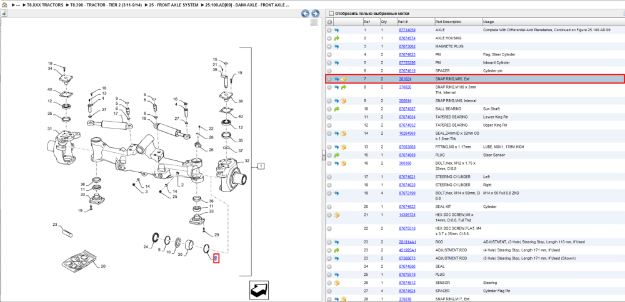Navigate to next figure with right arrow
This screenshot has width=625, height=302.
click(315, 14)
